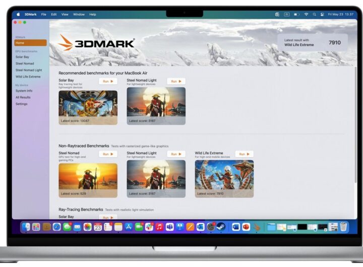
Task: Open Steam from the dock
Action: [x=221, y=227]
